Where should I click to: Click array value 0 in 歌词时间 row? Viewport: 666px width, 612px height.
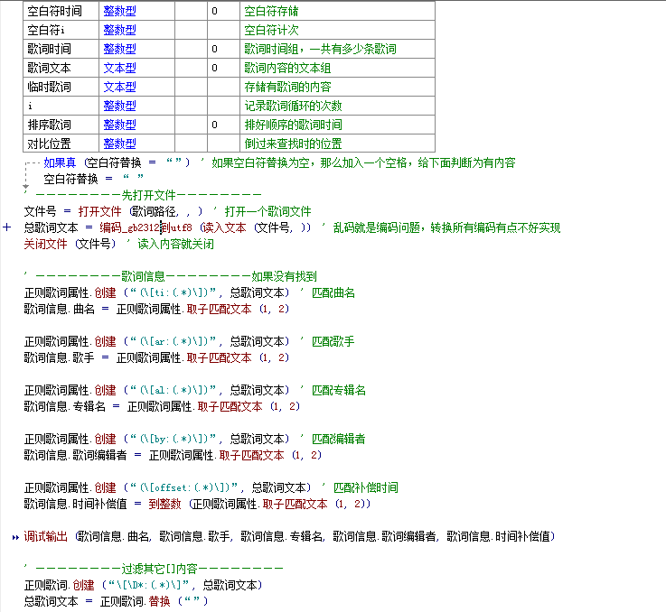tap(214, 49)
